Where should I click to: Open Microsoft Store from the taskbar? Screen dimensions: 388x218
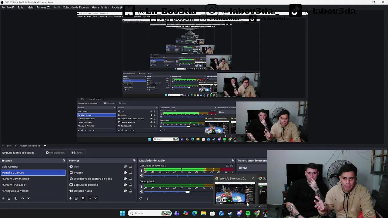pyautogui.click(x=212, y=213)
